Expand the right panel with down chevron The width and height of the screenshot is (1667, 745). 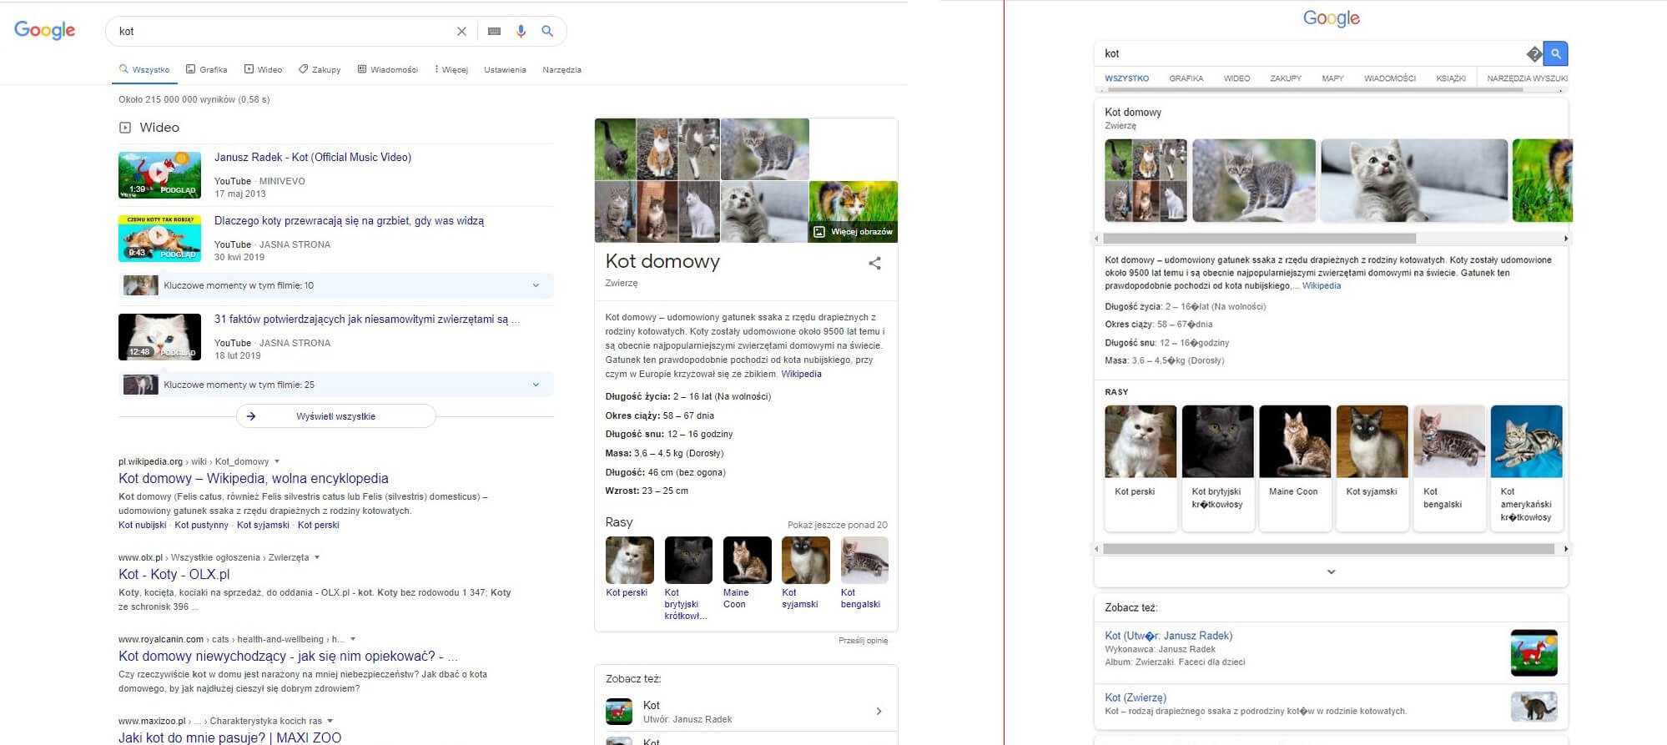1331,572
